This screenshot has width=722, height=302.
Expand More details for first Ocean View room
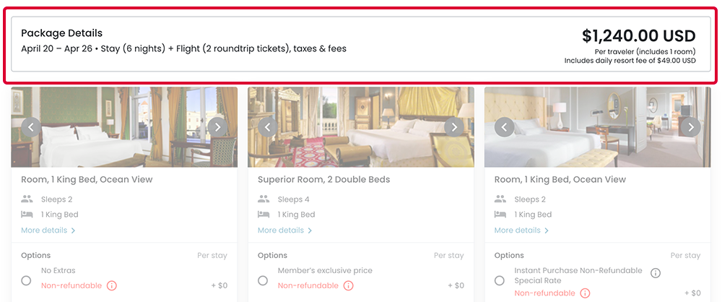[x=48, y=230]
